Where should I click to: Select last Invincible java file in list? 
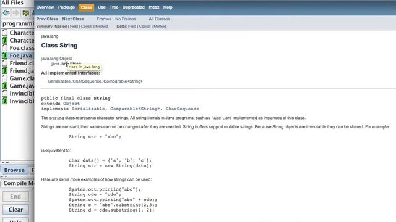point(22,101)
